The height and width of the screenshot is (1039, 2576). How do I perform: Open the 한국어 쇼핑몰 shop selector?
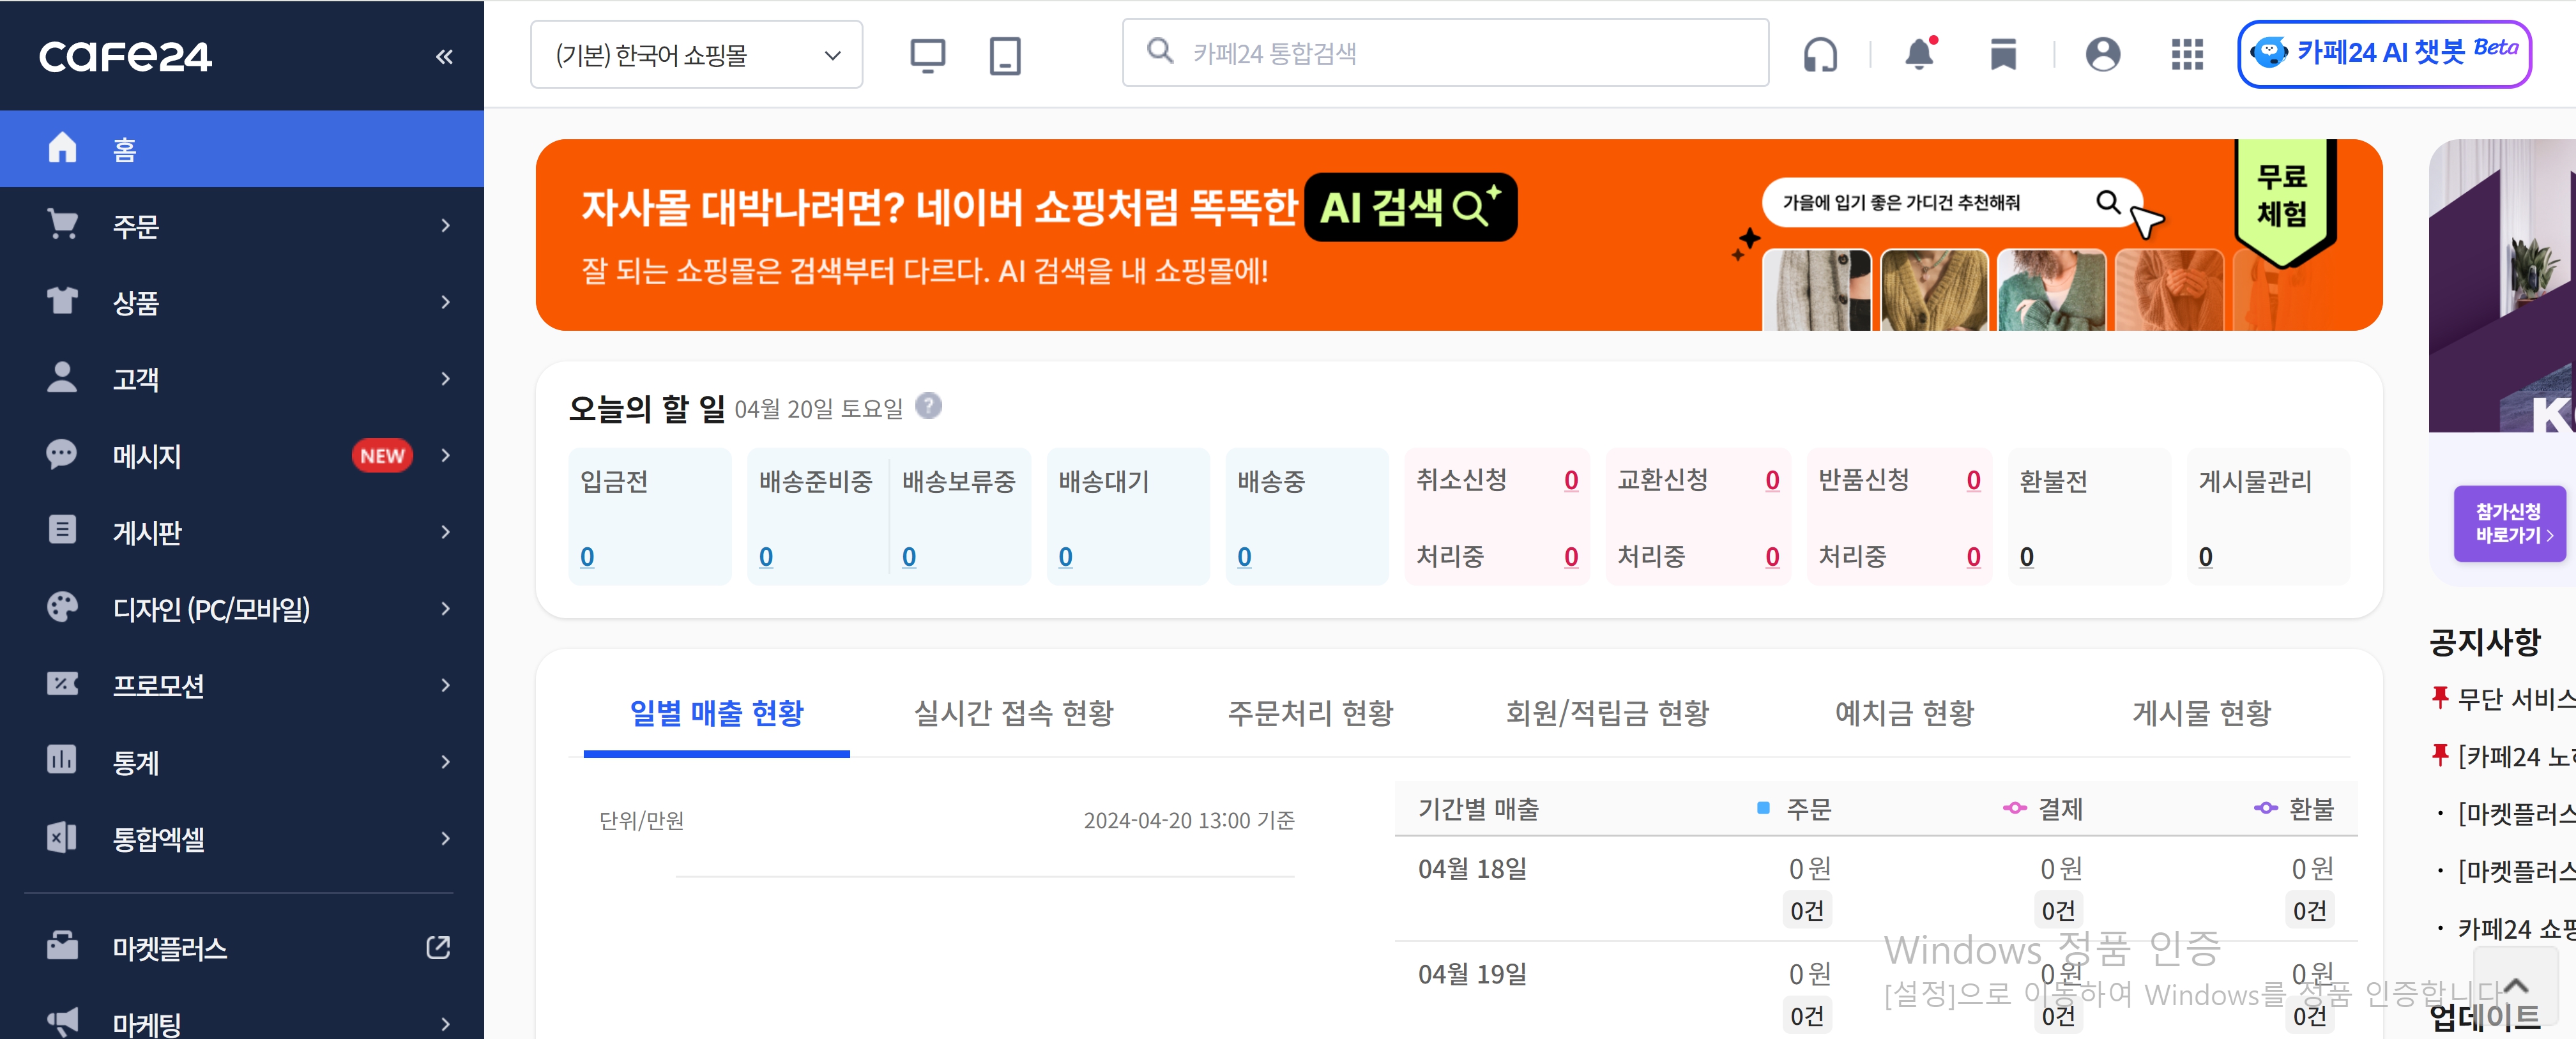coord(696,54)
